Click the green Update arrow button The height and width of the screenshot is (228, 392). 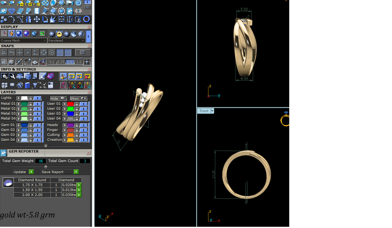pos(31,172)
